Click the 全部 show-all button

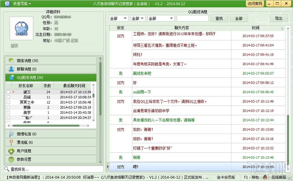(x=239, y=18)
